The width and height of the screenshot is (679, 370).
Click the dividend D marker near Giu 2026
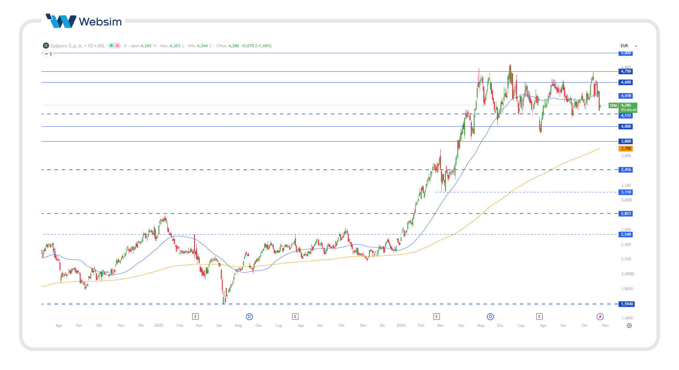(490, 317)
